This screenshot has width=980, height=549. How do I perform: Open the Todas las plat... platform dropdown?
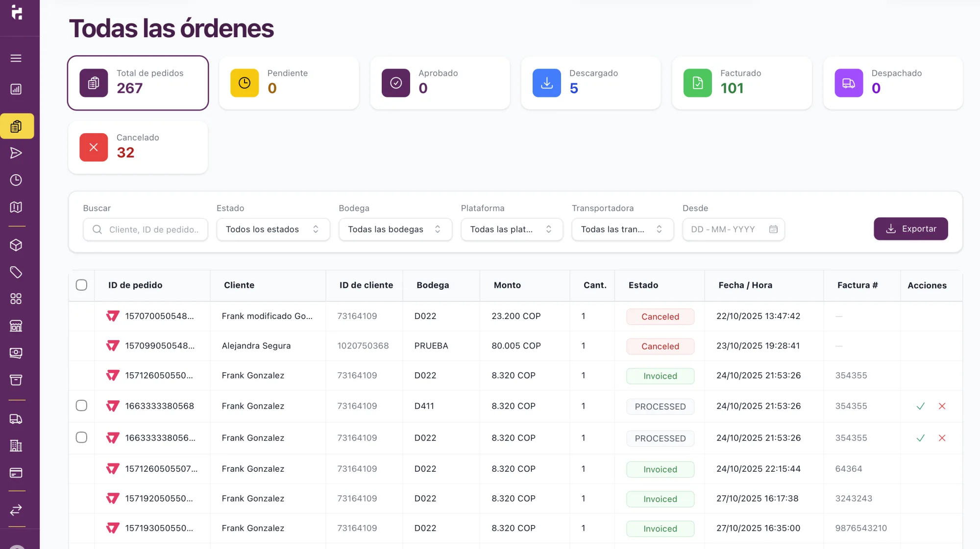click(x=512, y=229)
